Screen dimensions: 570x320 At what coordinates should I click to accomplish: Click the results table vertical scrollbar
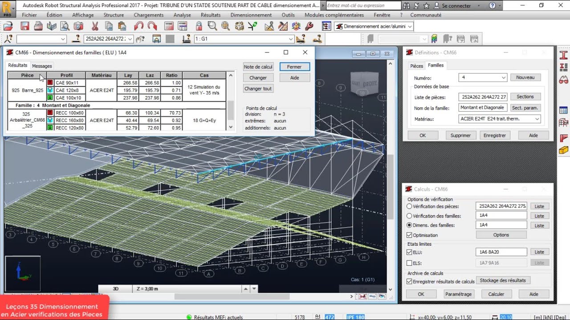point(230,101)
